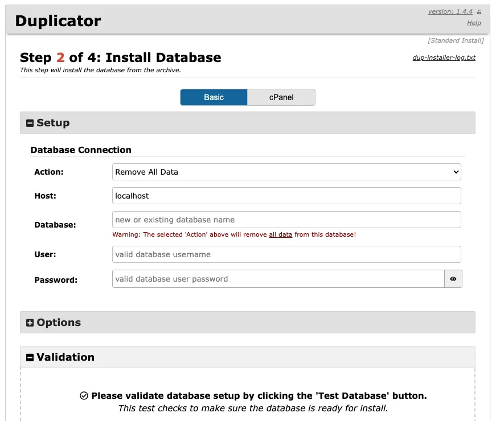Switch to the cPanel tab

281,97
